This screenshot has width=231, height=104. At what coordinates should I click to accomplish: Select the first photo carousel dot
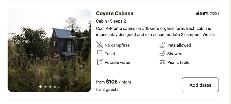click(x=41, y=87)
